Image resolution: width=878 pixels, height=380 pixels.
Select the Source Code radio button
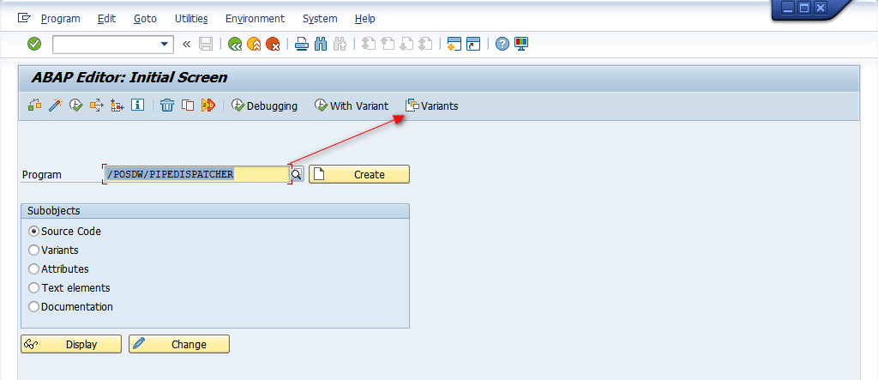pos(34,232)
